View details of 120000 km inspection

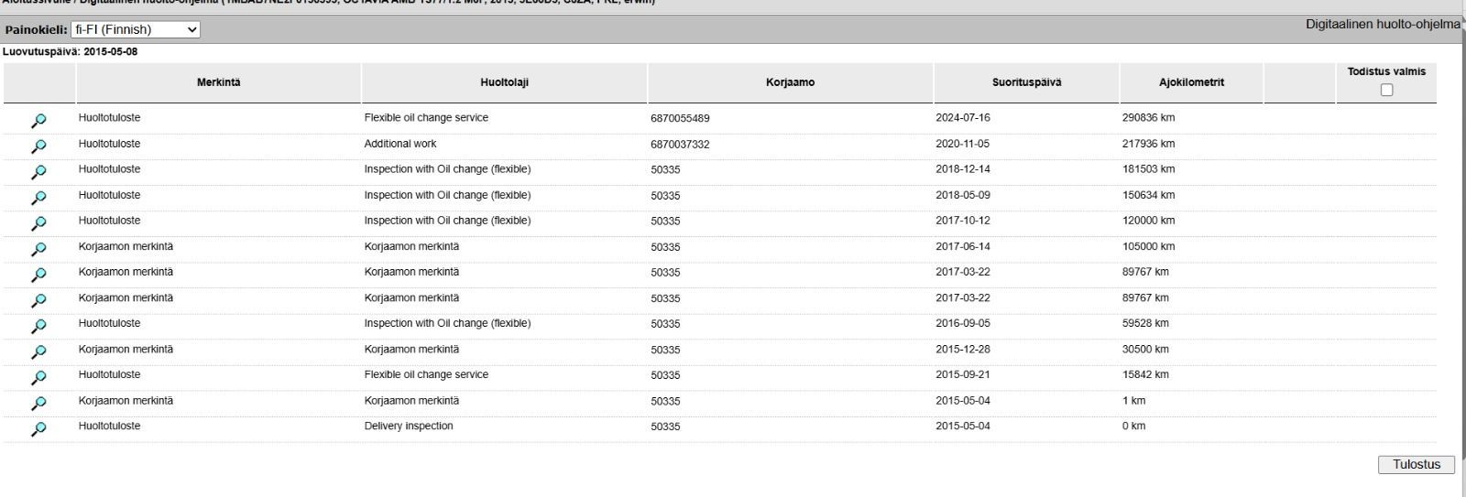click(x=38, y=223)
